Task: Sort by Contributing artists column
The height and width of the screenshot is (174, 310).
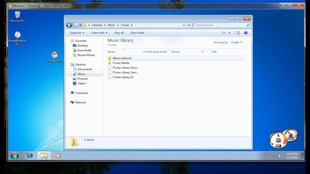Action: click(x=155, y=52)
